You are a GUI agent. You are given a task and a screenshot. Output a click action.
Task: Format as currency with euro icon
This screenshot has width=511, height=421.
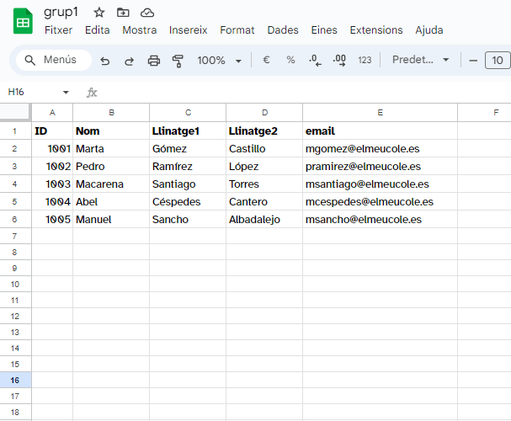[x=266, y=61]
